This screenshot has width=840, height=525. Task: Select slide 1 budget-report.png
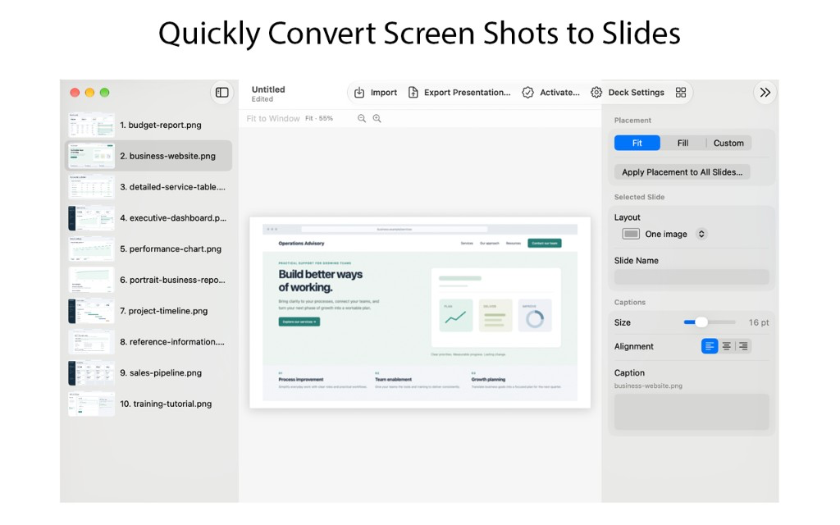[x=148, y=125]
